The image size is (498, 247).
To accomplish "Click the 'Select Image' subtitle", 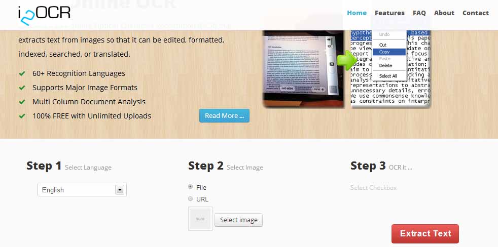I will (x=245, y=168).
